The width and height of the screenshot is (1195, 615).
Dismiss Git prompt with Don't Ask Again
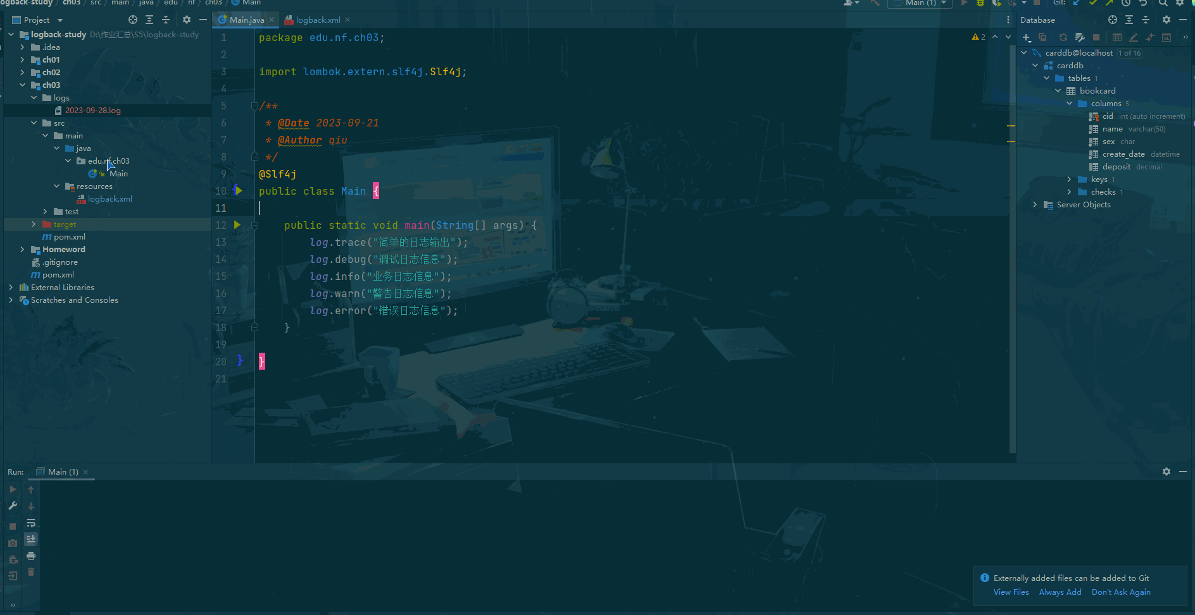pyautogui.click(x=1121, y=592)
